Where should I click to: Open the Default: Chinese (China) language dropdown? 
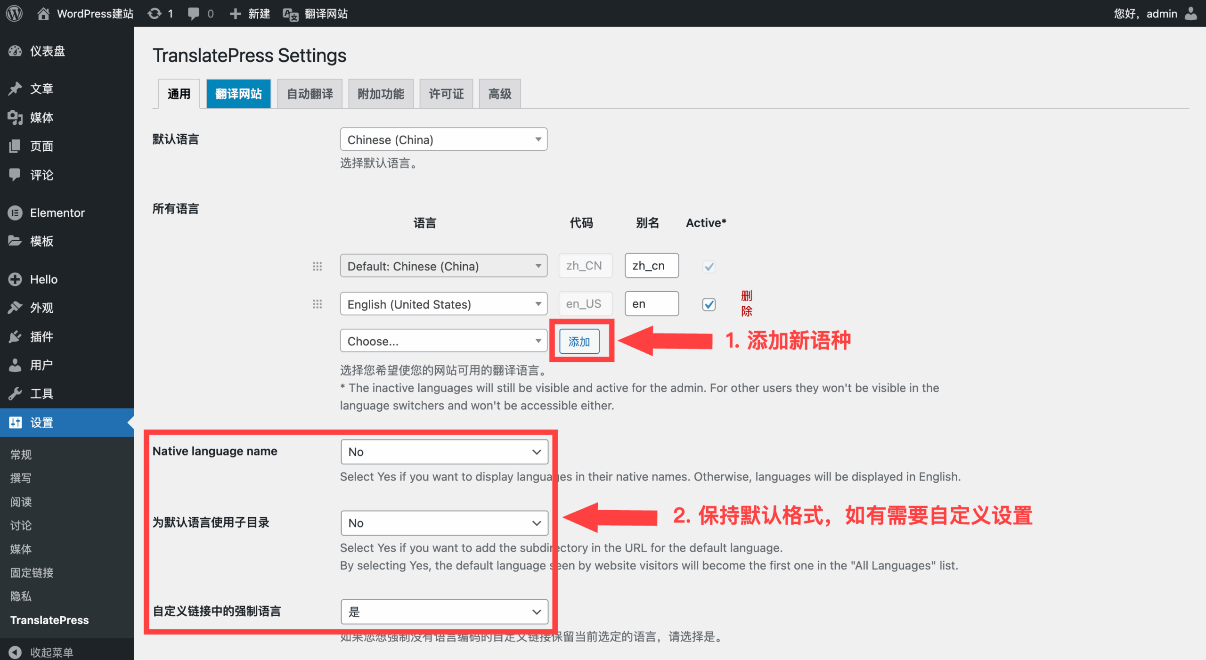(443, 266)
